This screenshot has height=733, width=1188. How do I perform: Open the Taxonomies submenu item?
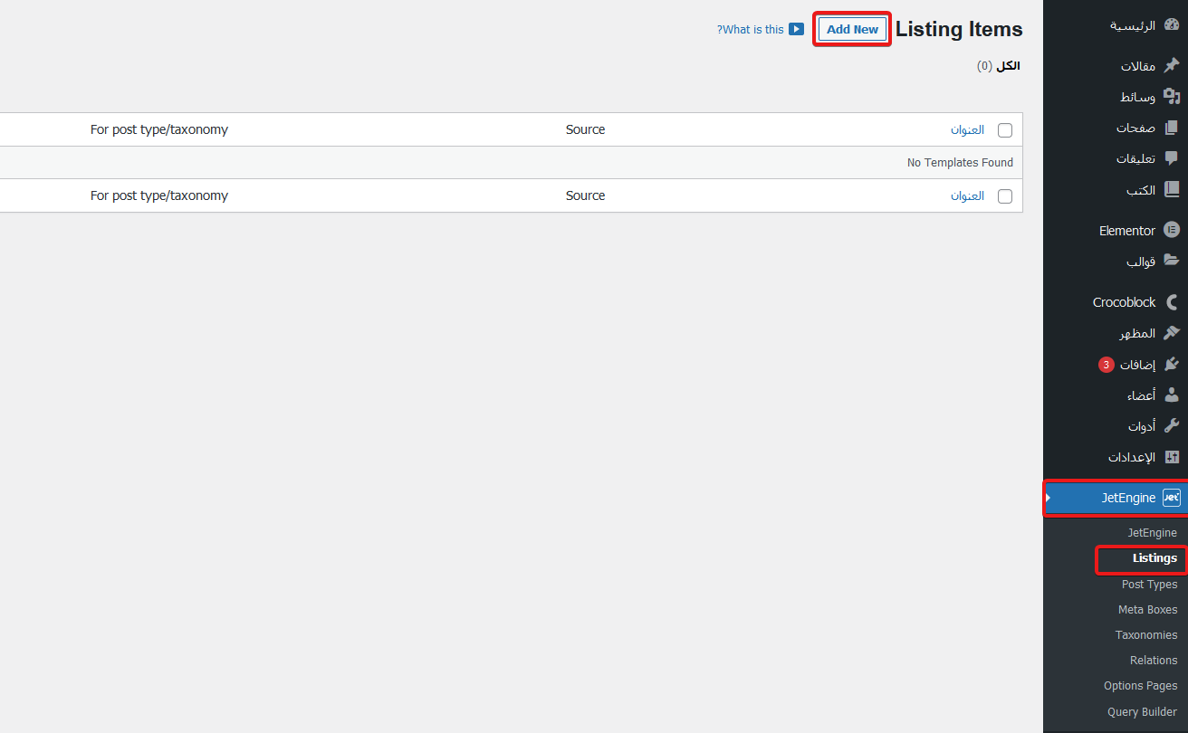(x=1146, y=635)
